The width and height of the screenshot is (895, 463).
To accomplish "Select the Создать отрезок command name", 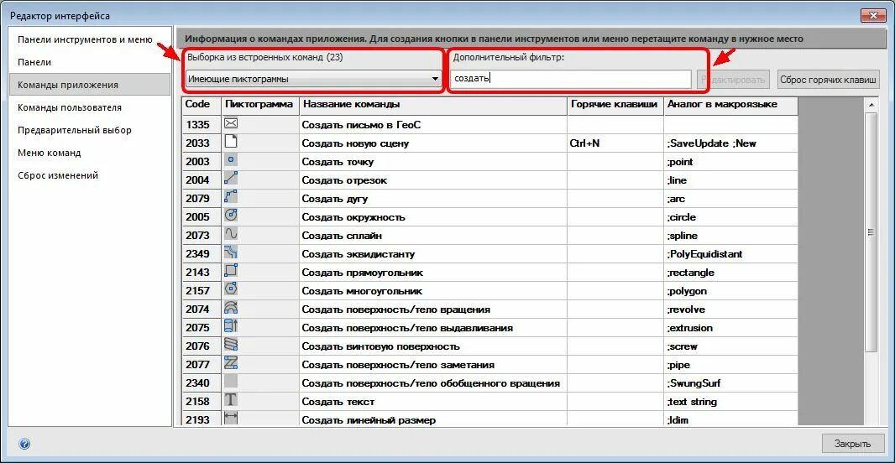I will (344, 180).
